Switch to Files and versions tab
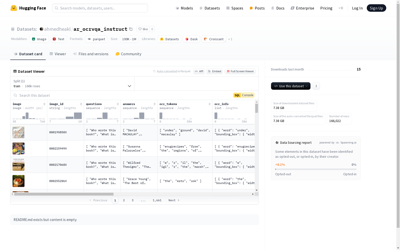 (91, 54)
